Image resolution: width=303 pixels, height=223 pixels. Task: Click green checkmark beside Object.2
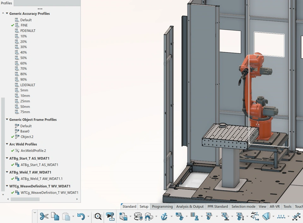(x=13, y=137)
